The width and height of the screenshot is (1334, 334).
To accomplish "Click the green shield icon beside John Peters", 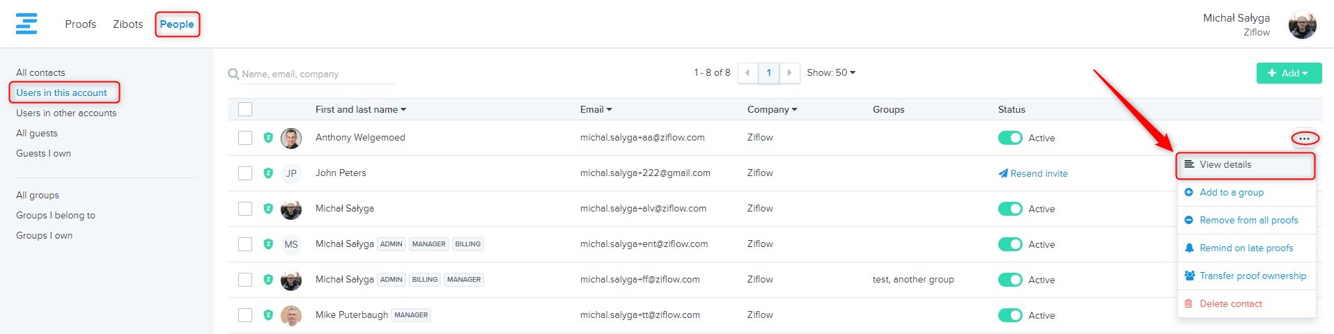I will pyautogui.click(x=268, y=173).
